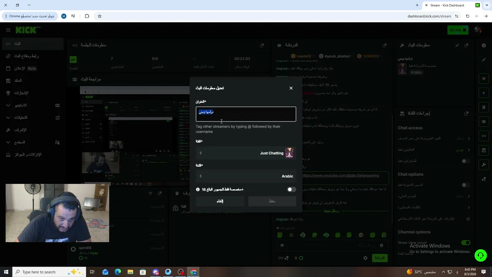This screenshot has height=277, width=492.
Task: Expand the account age restriction row
Action: 434,138
